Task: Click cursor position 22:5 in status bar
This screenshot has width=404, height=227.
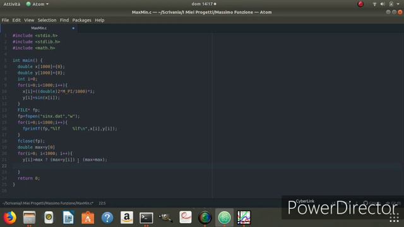Action: [x=102, y=203]
